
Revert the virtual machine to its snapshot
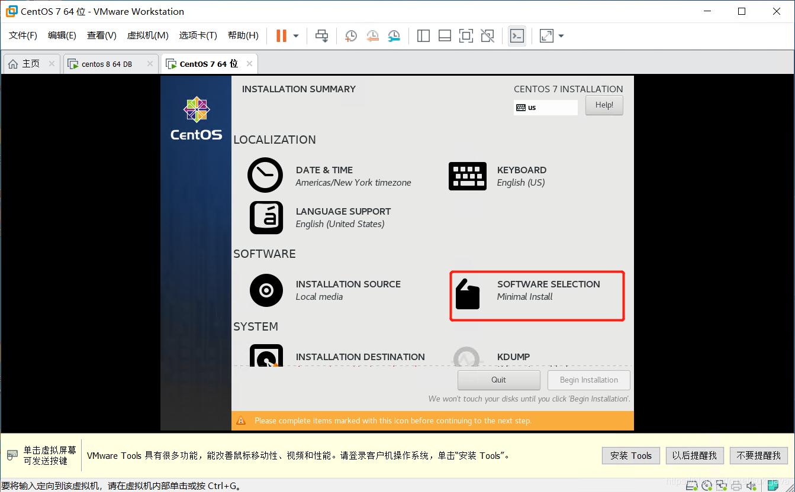pos(372,36)
